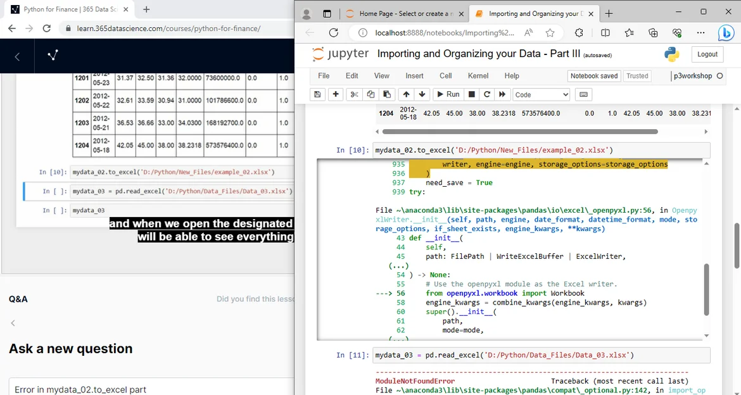Open the command palette keyboard icon
The width and height of the screenshot is (741, 395).
coord(583,94)
